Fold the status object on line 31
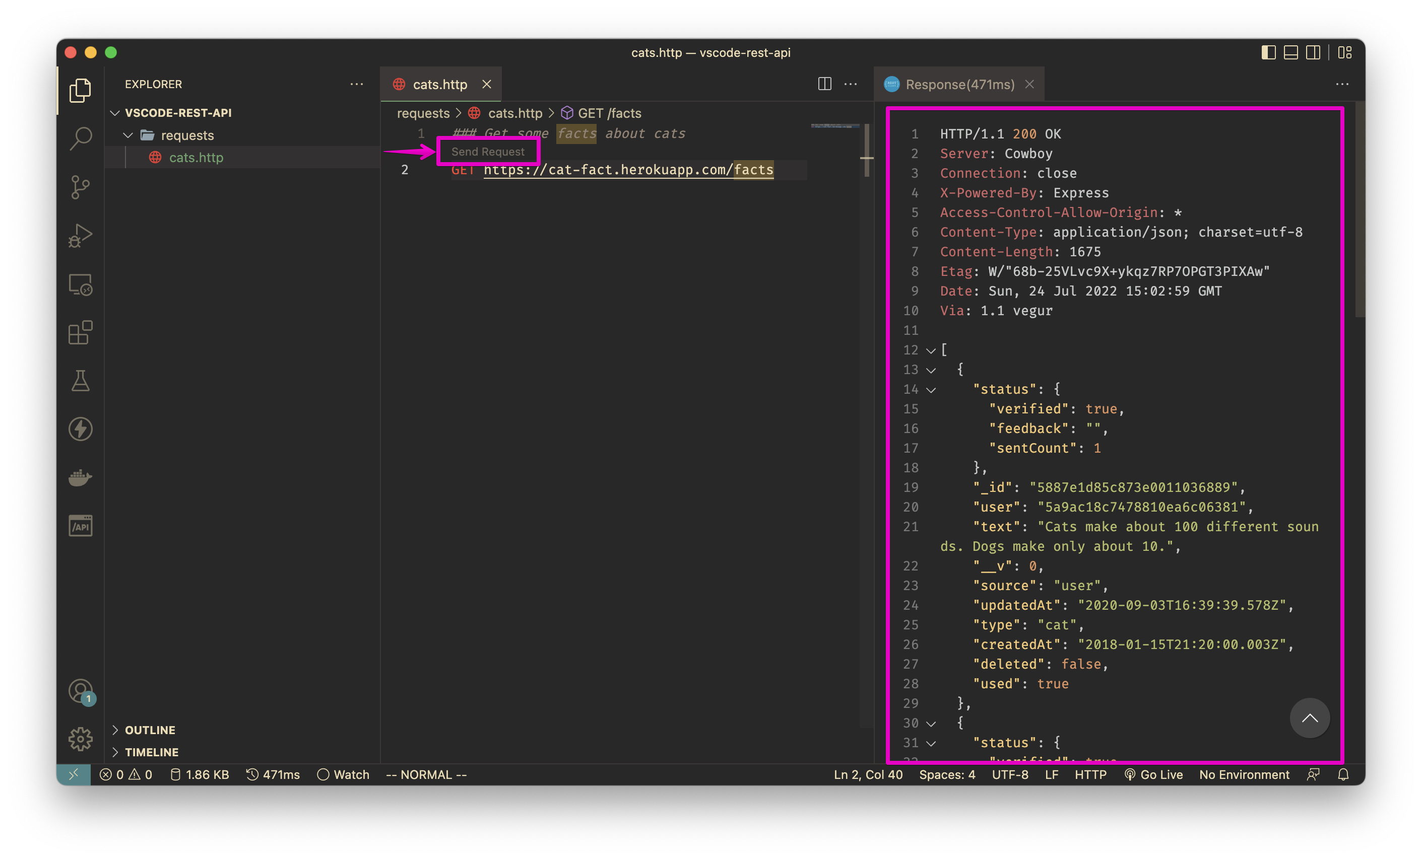The height and width of the screenshot is (860, 1422). click(x=930, y=743)
